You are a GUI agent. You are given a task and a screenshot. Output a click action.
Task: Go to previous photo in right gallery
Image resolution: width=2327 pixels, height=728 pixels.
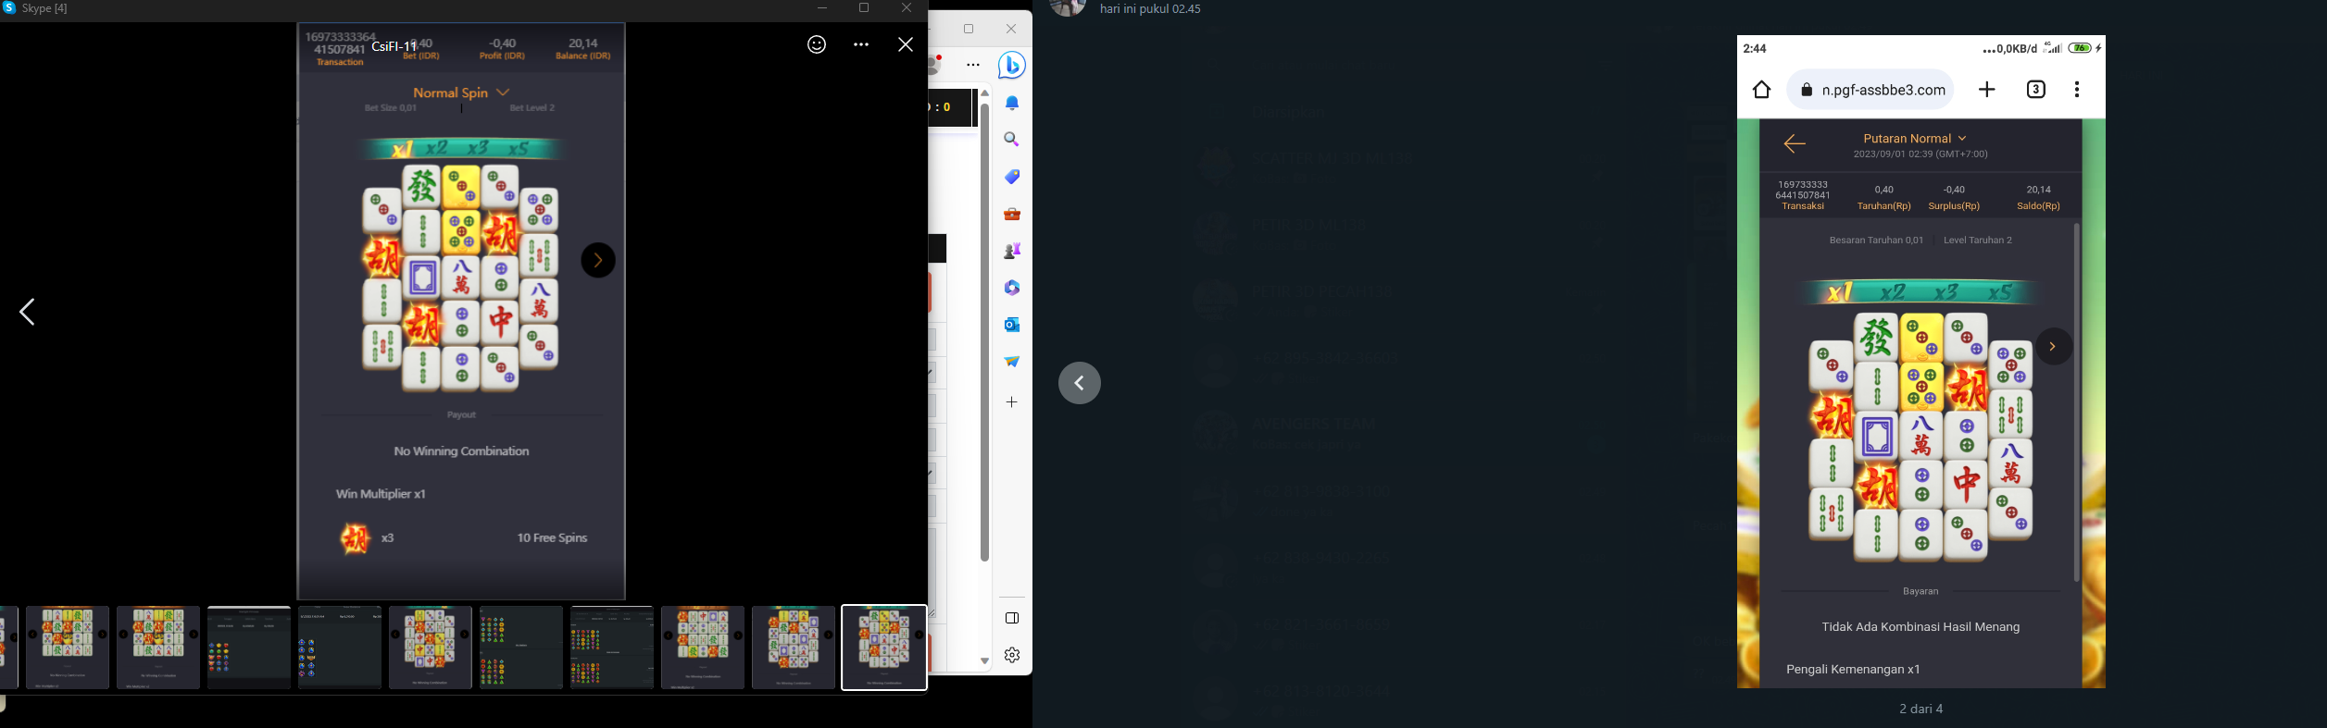[x=1080, y=383]
